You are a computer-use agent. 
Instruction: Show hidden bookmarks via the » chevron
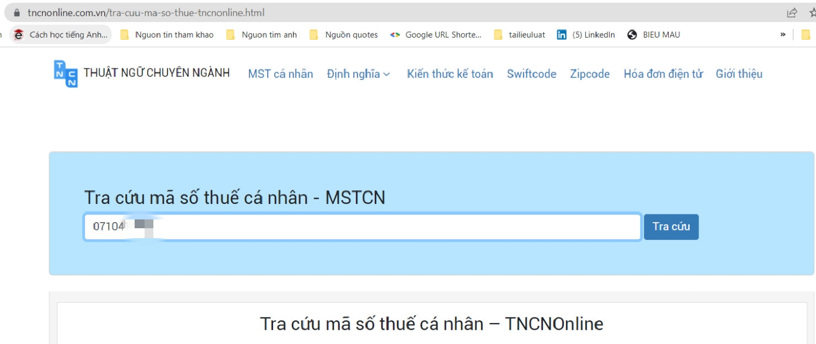(783, 35)
